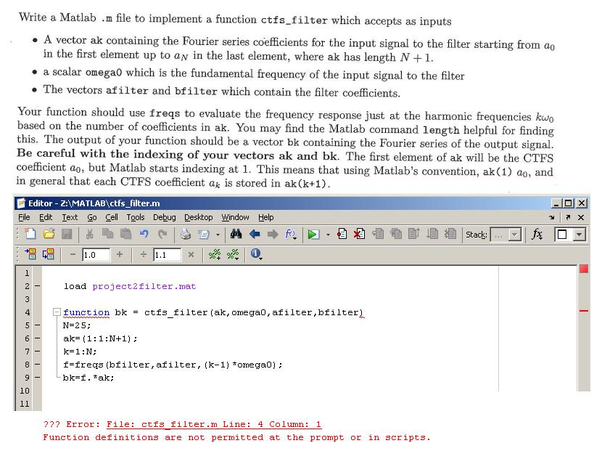Copy selection with the Copy icon
The height and width of the screenshot is (451, 594).
pyautogui.click(x=108, y=234)
